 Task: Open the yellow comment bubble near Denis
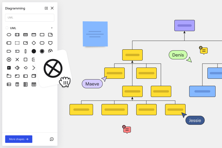pyautogui.click(x=204, y=51)
